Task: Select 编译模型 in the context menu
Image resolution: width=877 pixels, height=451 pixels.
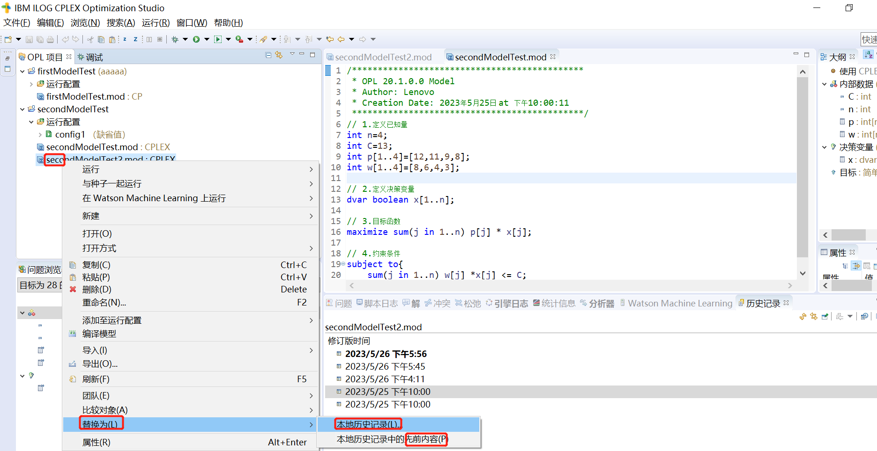Action: point(191,334)
